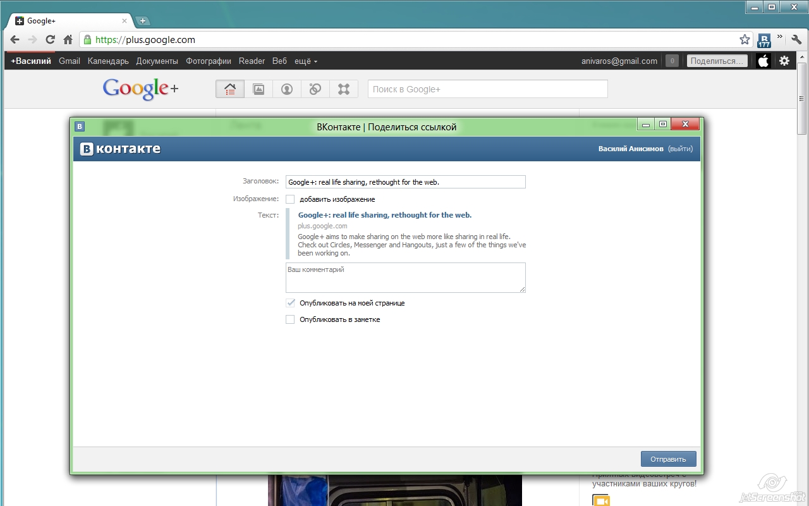This screenshot has width=809, height=506.
Task: Check the добавить изображение checkbox
Action: (x=290, y=199)
